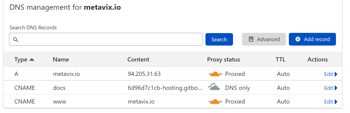Click the Advanced list icon
350x113 pixels.
click(251, 39)
